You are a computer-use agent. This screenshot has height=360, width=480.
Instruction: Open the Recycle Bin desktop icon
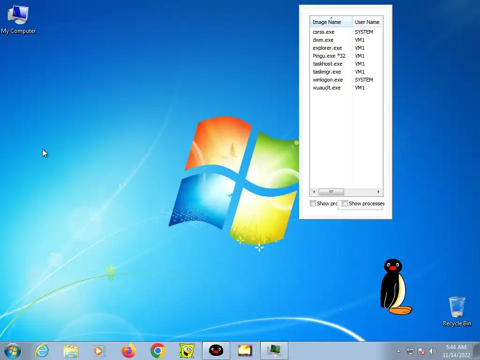coord(457,311)
